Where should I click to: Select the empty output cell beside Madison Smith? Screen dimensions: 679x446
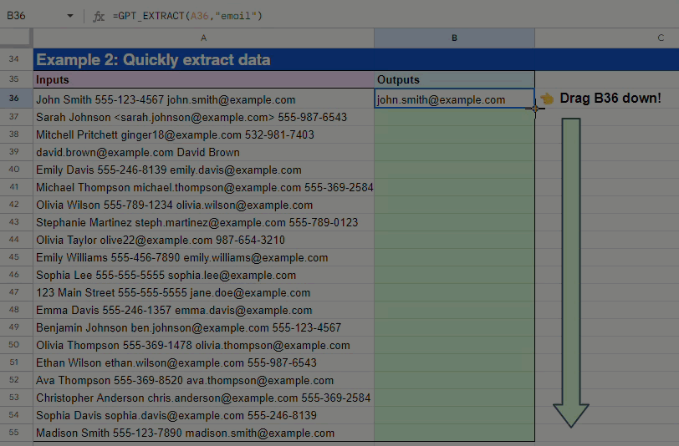454,433
